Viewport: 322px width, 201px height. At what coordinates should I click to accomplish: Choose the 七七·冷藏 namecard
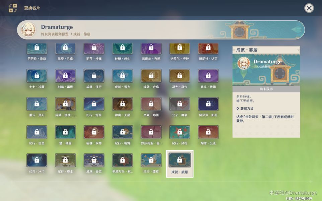[37, 76]
